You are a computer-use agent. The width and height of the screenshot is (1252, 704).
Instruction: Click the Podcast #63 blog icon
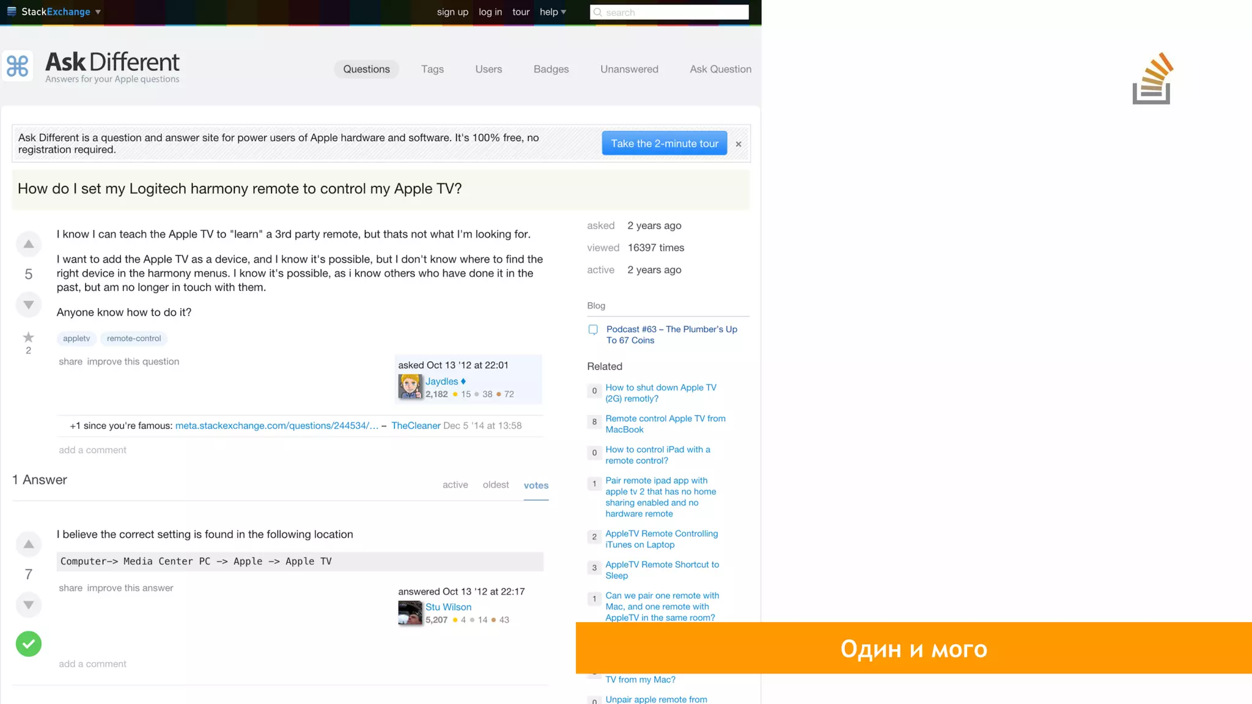click(x=593, y=330)
